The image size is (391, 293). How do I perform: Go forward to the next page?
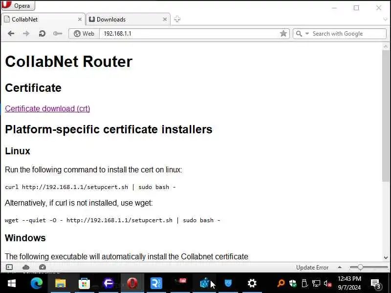click(x=26, y=33)
